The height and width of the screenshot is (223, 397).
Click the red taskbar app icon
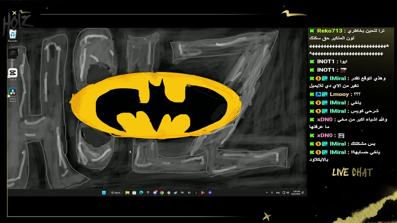point(203,193)
